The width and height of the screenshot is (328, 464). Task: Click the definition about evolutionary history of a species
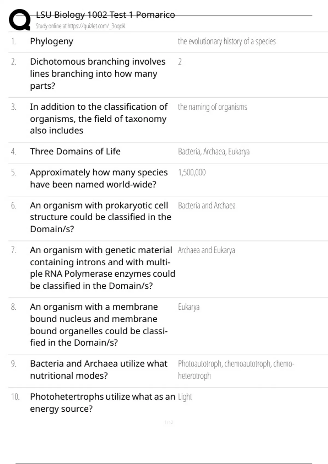point(227,41)
